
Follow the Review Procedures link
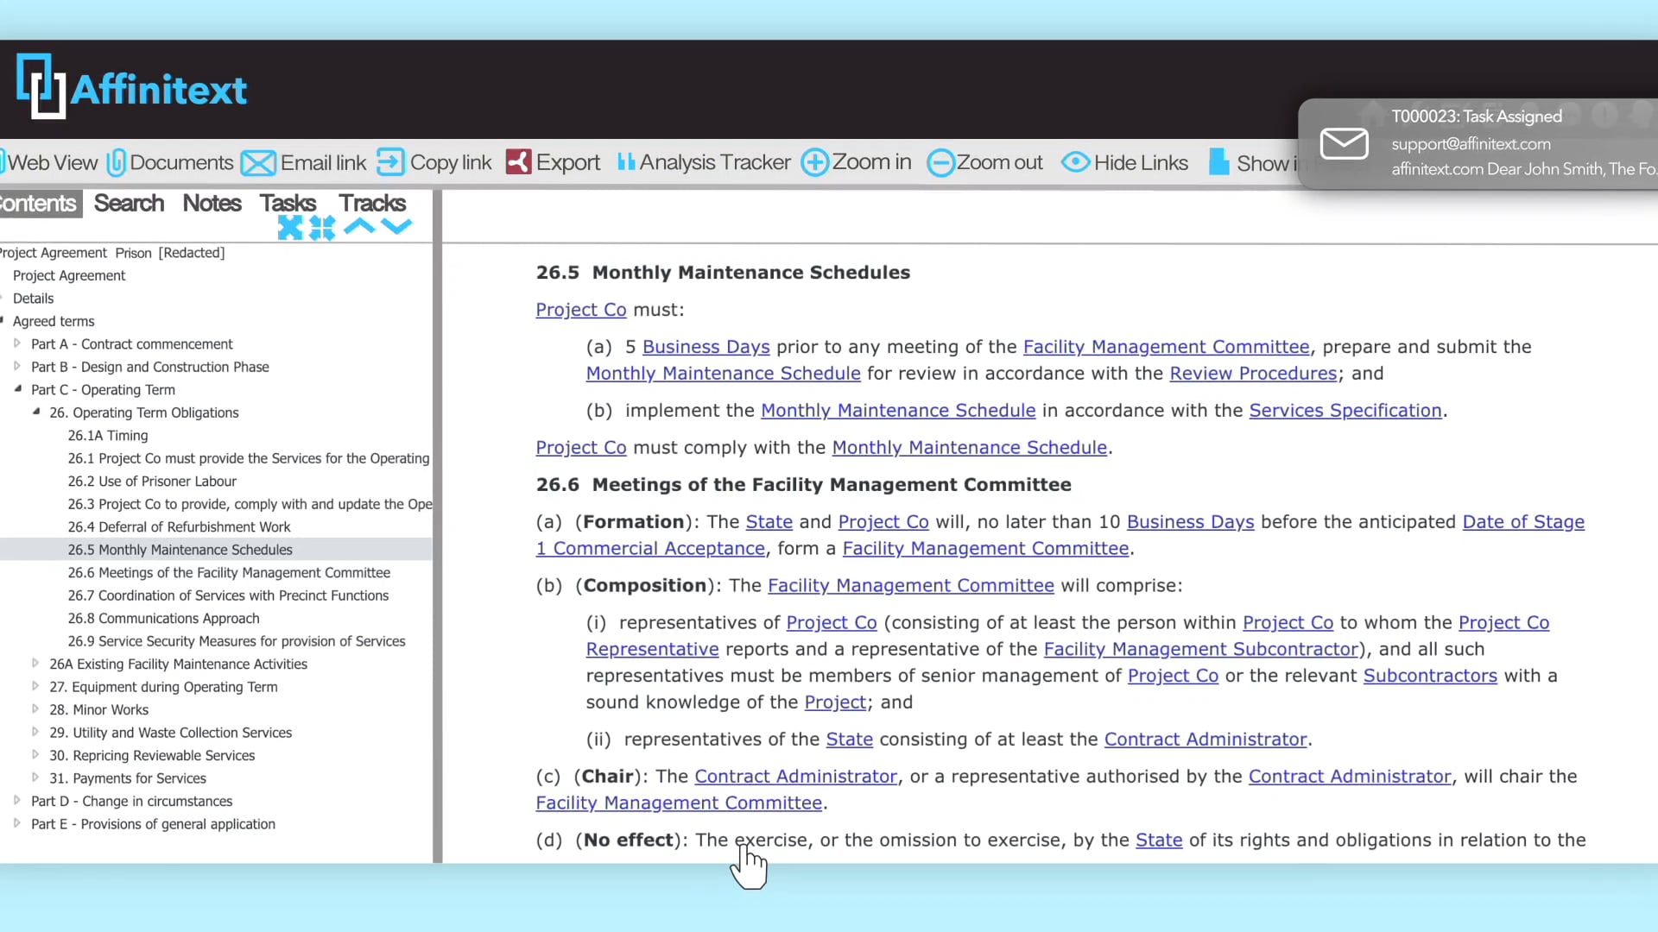pyautogui.click(x=1253, y=374)
